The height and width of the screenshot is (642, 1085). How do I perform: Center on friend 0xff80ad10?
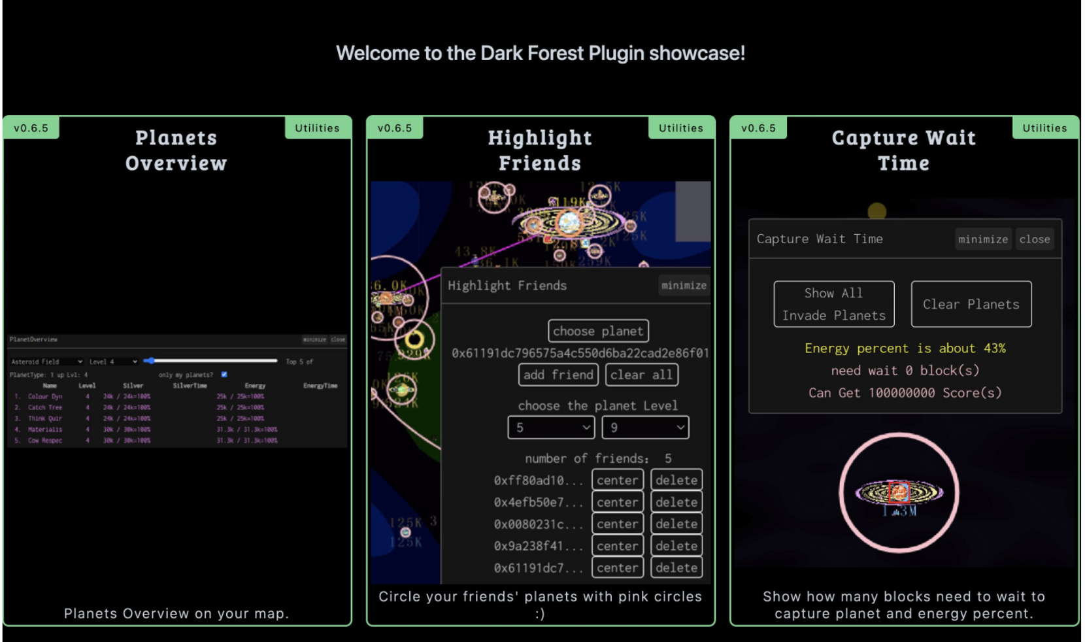(618, 481)
